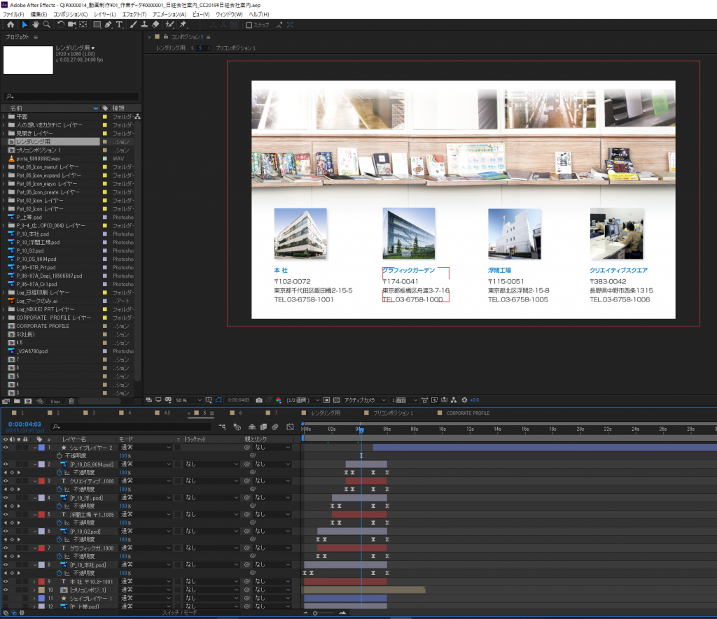Click the timeline layer search field

tap(132, 427)
